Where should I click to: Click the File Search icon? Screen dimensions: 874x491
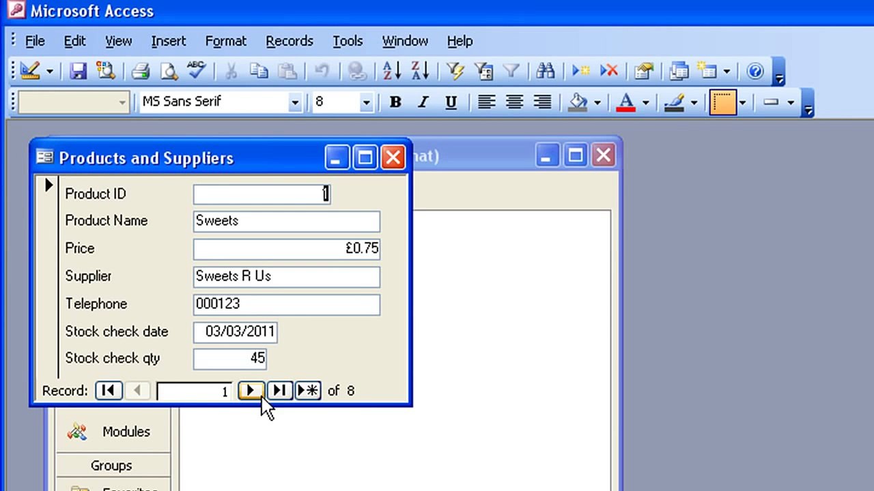point(106,71)
